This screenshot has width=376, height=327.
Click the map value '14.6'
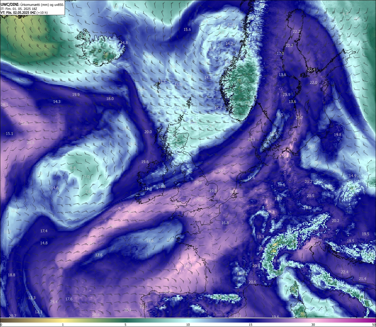pos(55,188)
